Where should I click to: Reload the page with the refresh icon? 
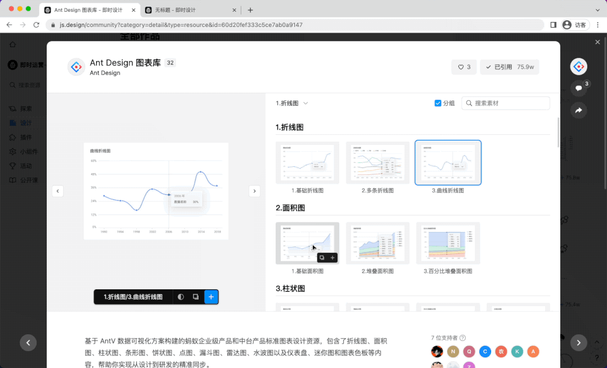(37, 25)
